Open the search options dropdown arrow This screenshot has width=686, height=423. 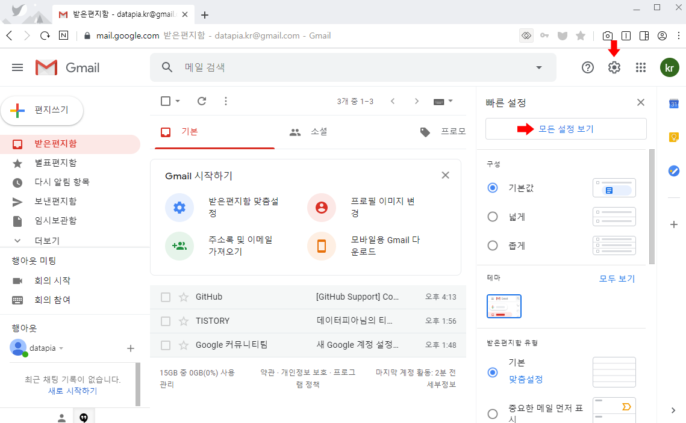click(x=539, y=67)
